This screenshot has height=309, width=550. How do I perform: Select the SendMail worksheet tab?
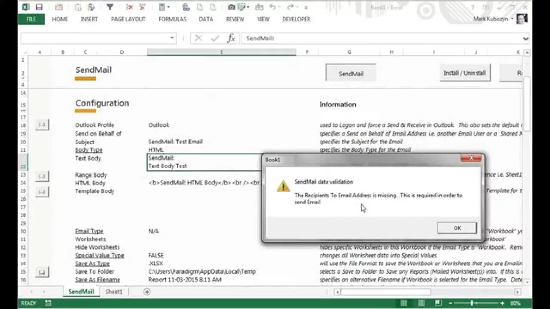click(x=81, y=292)
